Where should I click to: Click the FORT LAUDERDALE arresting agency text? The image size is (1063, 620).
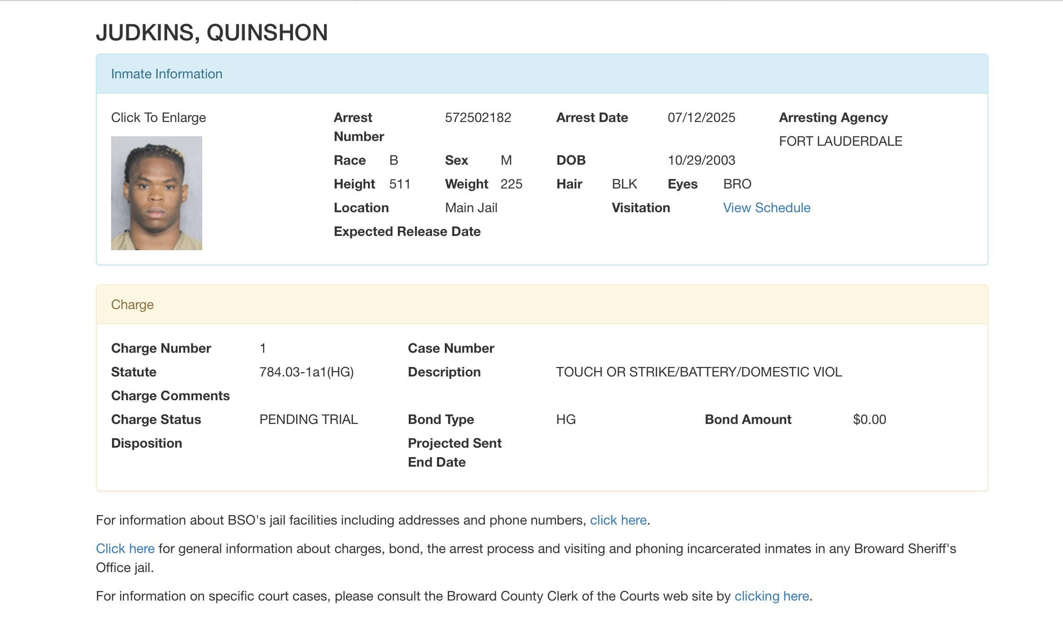(840, 141)
